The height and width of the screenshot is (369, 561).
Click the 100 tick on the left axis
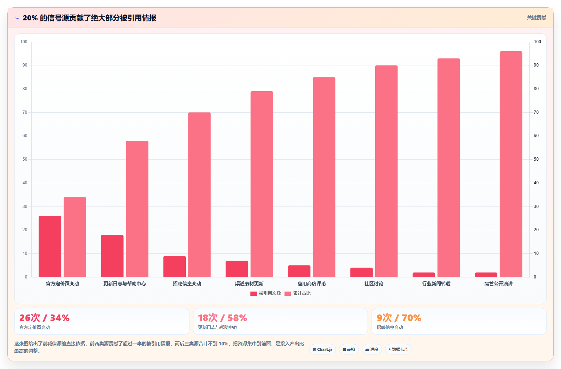24,42
